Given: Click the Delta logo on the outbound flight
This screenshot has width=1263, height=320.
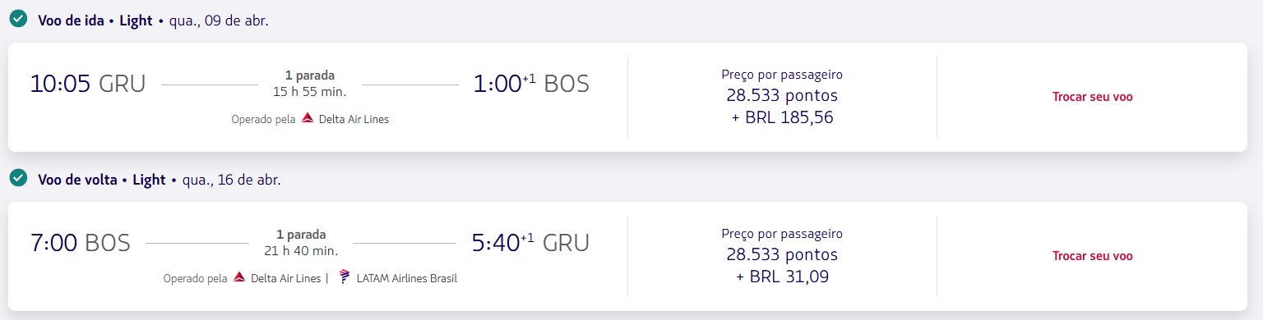Looking at the screenshot, I should click(x=308, y=119).
